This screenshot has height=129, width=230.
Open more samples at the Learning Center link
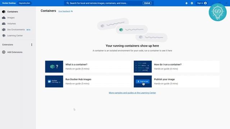tap(132, 93)
